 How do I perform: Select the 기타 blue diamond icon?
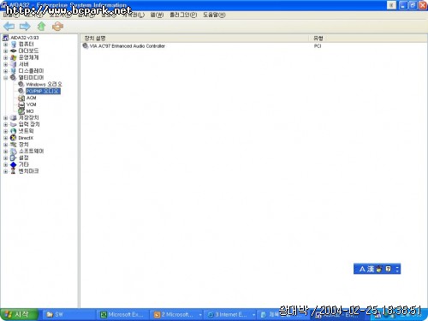coord(14,164)
